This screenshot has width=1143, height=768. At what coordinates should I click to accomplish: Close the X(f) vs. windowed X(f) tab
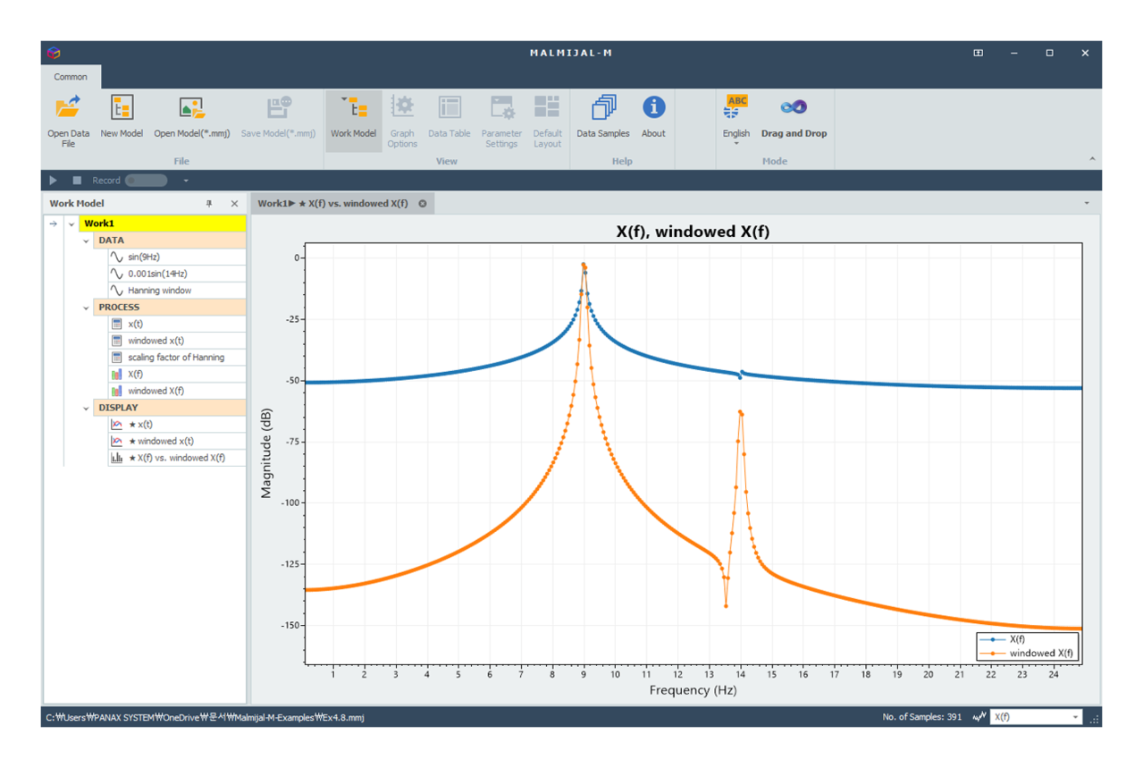coord(423,204)
